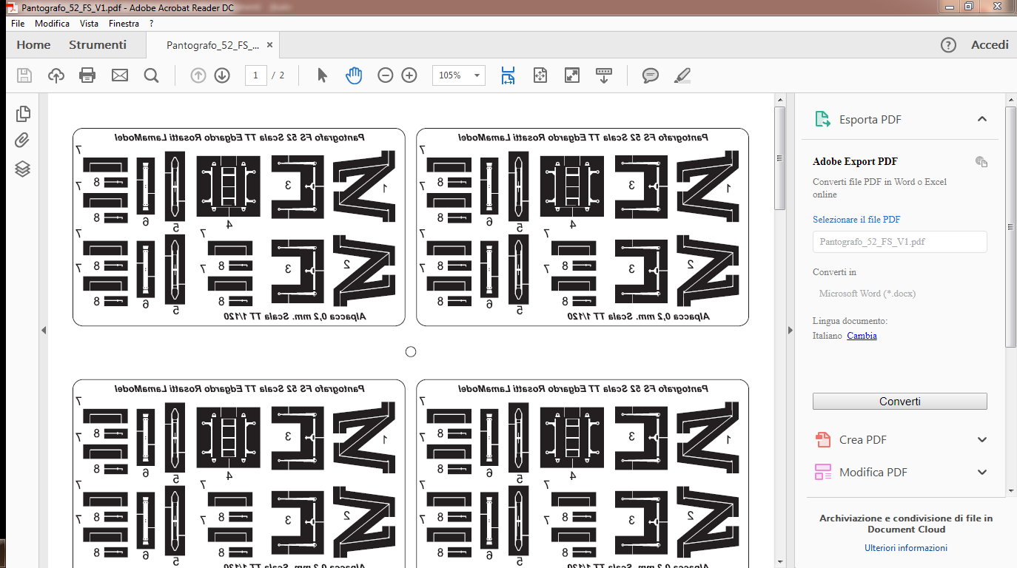Collapse the Esporta PDF section
Screen dimensions: 1017x568
(x=982, y=119)
